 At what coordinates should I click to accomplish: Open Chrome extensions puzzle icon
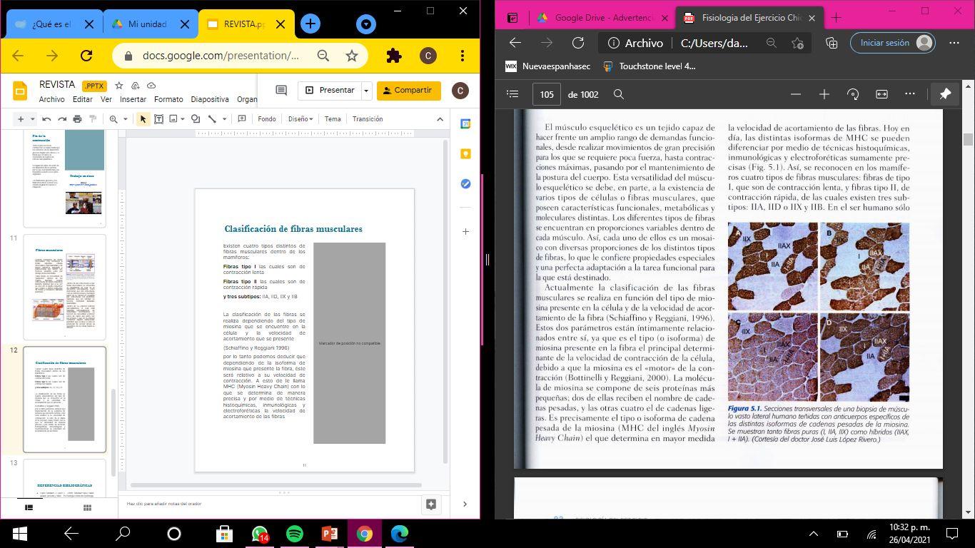pos(393,56)
